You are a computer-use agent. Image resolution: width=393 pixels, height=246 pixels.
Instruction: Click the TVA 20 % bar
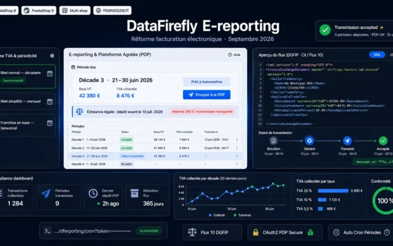tap(333, 191)
